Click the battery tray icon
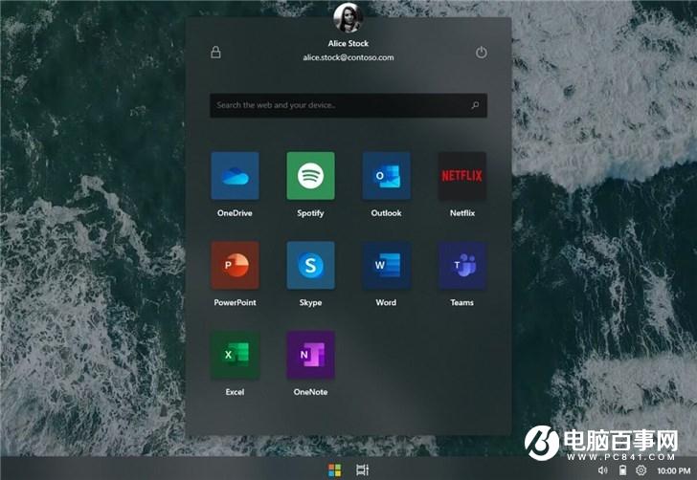Image resolution: width=697 pixels, height=480 pixels. [x=622, y=470]
